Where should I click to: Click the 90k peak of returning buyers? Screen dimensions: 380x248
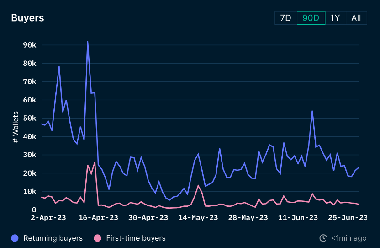tap(88, 42)
